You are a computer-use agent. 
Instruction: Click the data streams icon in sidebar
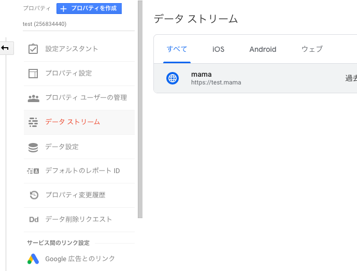(33, 122)
